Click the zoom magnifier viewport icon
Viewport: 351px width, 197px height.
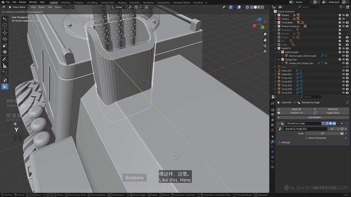tap(265, 34)
